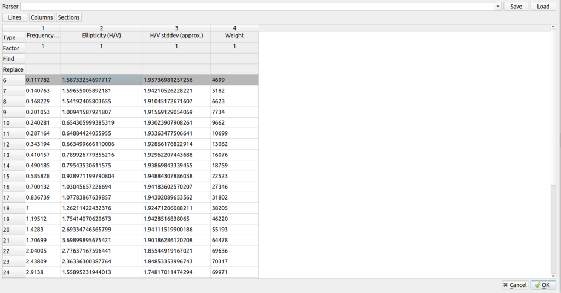
Task: Click column header number 3
Action: pyautogui.click(x=176, y=28)
